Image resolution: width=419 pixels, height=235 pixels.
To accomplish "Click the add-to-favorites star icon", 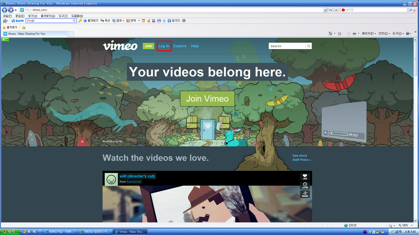I will tap(24, 27).
